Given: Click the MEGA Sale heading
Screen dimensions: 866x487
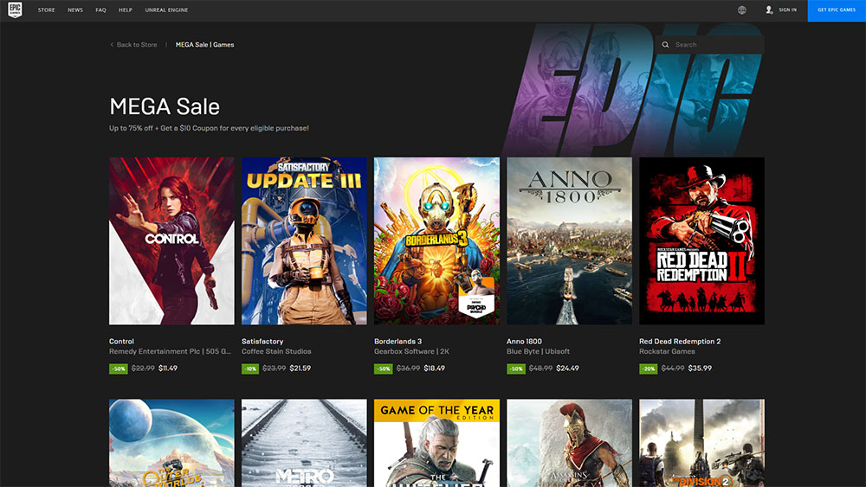Looking at the screenshot, I should (165, 106).
